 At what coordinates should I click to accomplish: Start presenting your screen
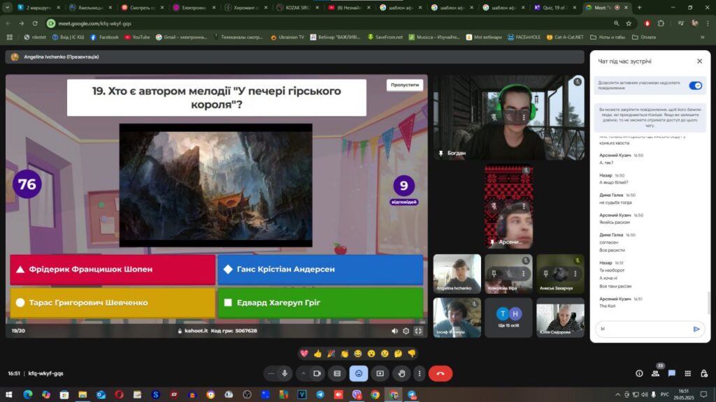pos(380,373)
